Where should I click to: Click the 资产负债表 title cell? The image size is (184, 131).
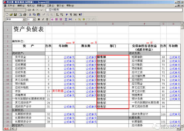pos(29,30)
